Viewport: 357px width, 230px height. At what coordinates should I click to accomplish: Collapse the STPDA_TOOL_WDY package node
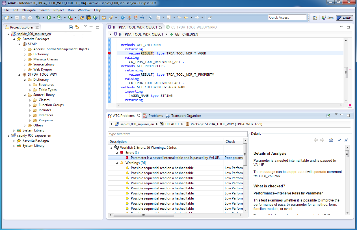coord(20,75)
